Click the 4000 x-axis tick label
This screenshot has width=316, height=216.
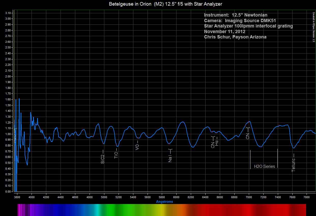(x=32, y=197)
